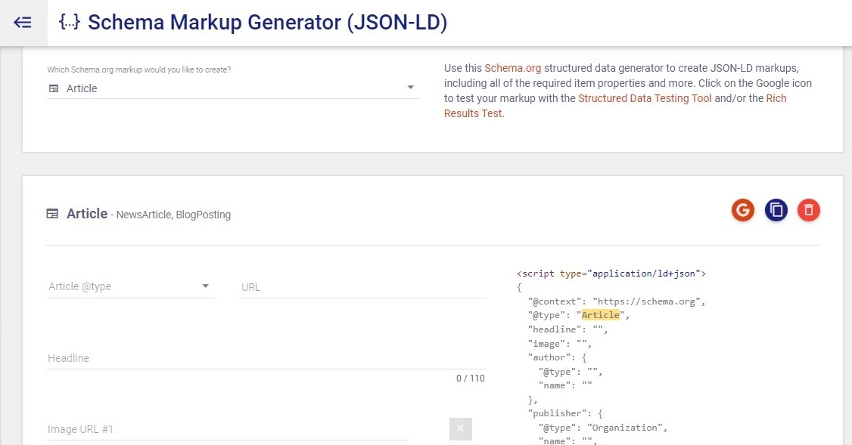Viewport: 852px width, 445px height.
Task: Open the Structured Data Testing Tool link
Action: 645,97
